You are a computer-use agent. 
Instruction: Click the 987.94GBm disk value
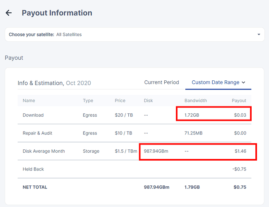(x=156, y=151)
